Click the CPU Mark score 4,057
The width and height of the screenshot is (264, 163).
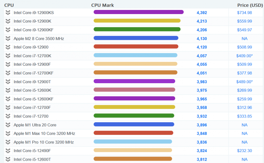point(202,56)
